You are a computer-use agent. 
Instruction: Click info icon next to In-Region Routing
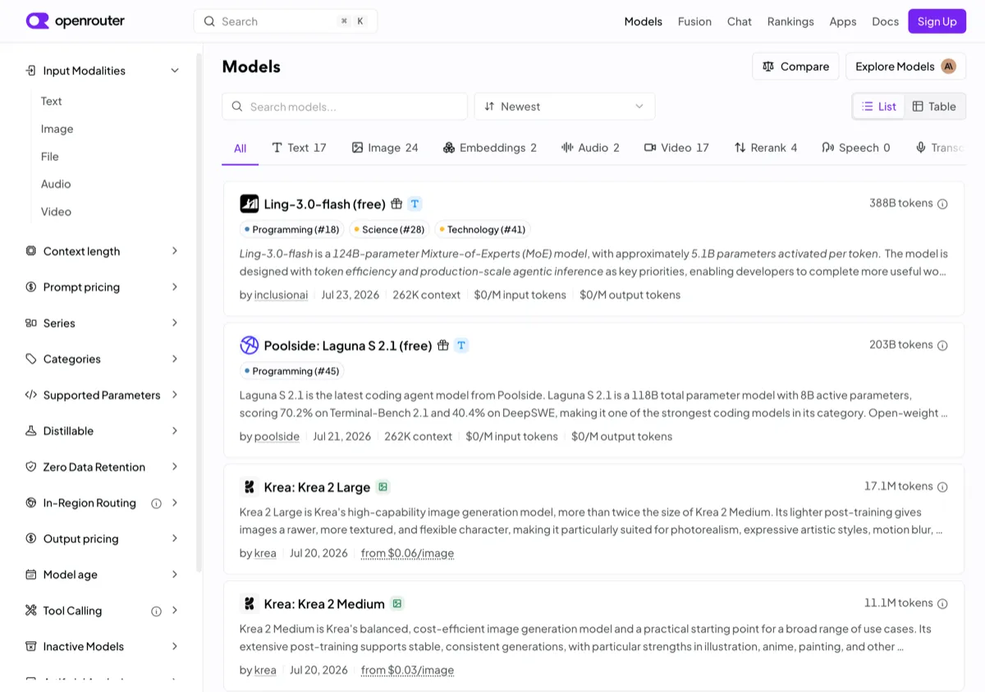[156, 503]
